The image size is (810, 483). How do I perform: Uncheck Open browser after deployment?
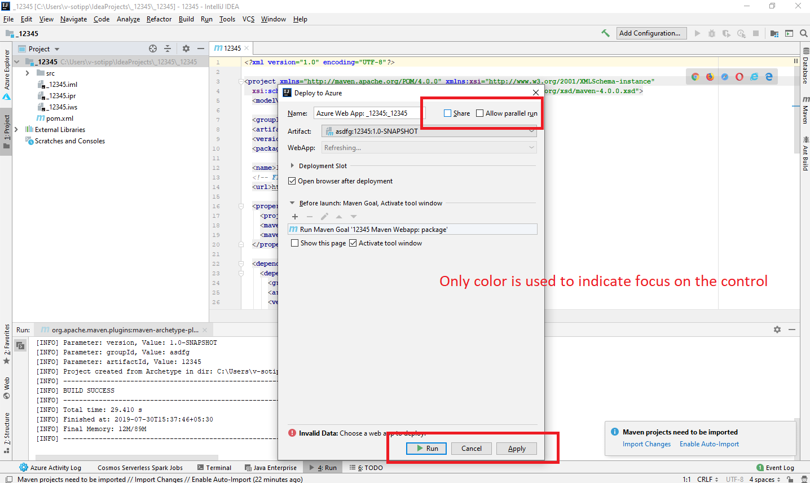[292, 181]
